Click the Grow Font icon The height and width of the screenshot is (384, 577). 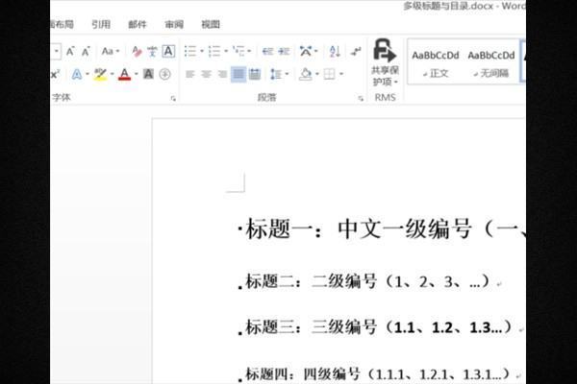tap(70, 52)
